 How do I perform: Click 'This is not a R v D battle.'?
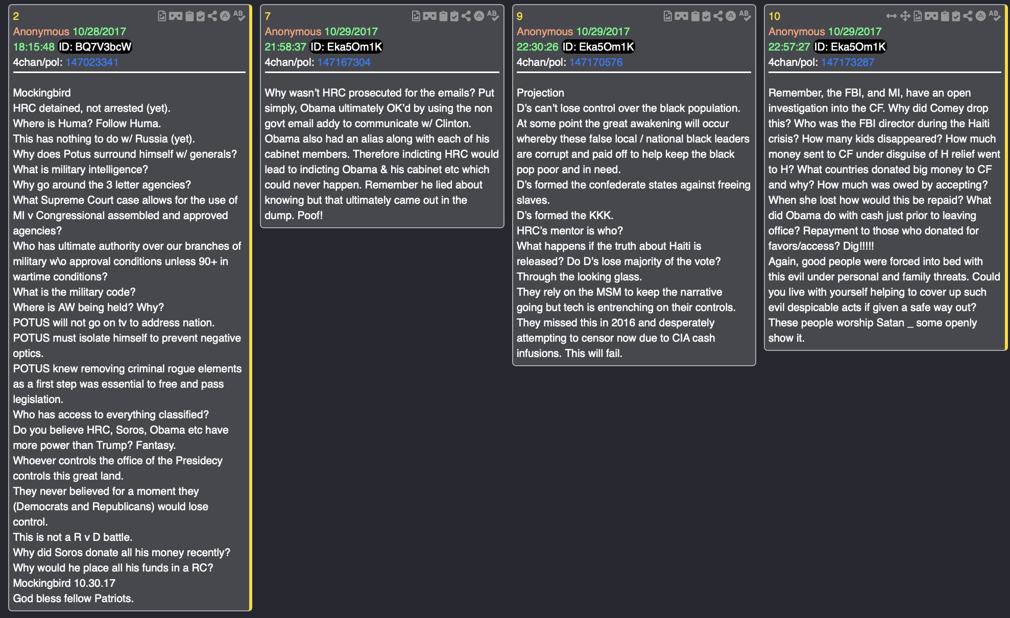click(73, 537)
